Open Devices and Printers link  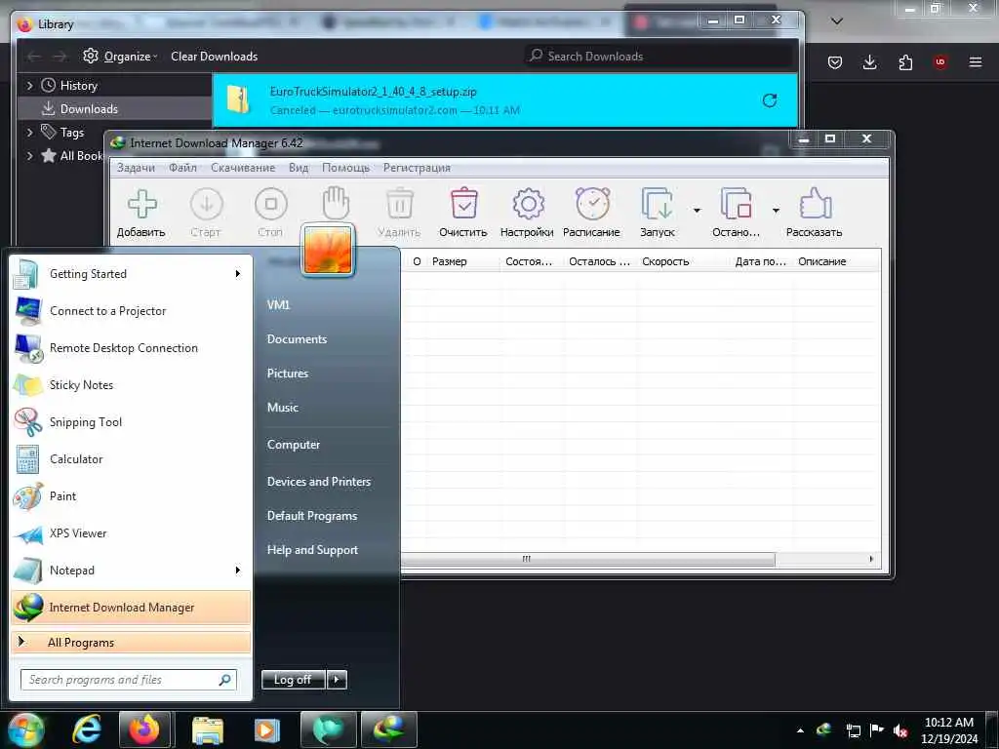tap(319, 482)
